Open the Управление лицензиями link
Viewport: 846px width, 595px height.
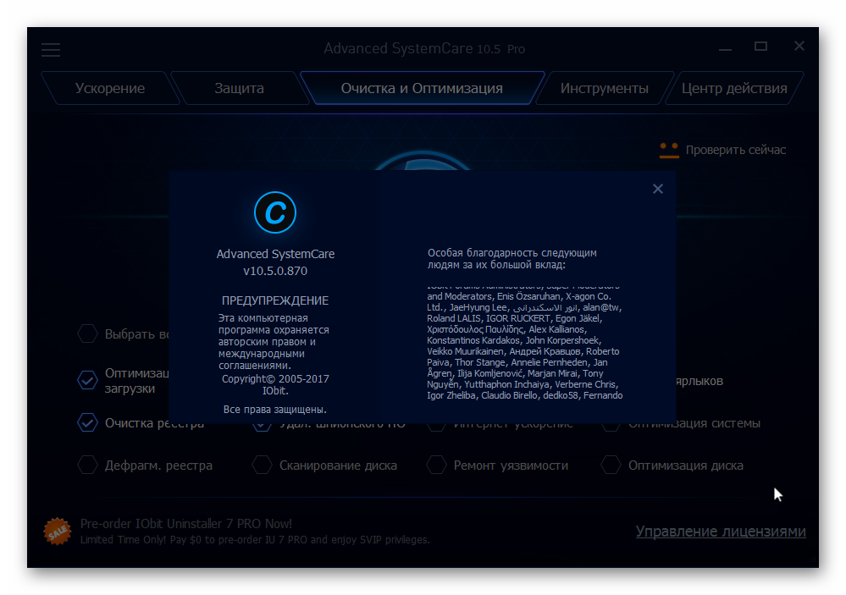[x=721, y=532]
